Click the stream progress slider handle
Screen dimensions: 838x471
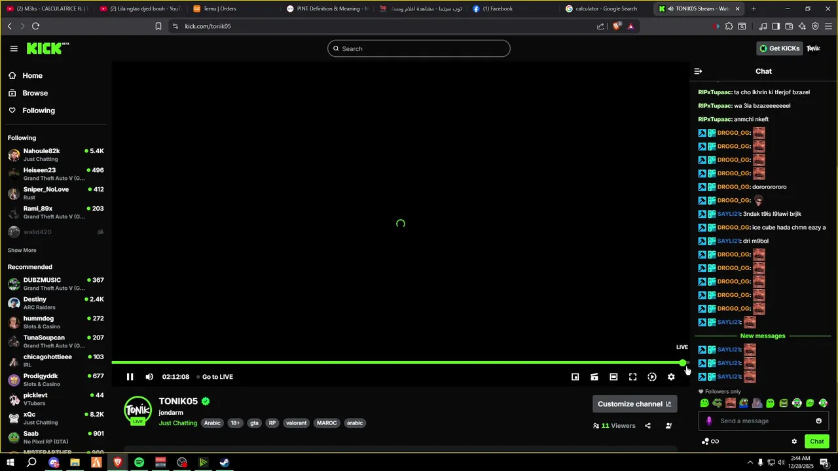click(x=683, y=362)
